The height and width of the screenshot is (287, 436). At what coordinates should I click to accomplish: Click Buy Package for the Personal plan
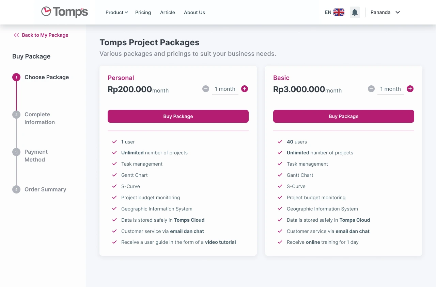click(x=178, y=116)
